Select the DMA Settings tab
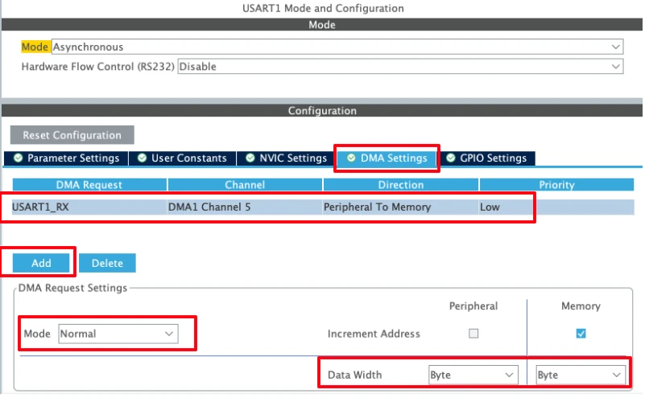Viewport: 645px width, 402px height. point(387,158)
